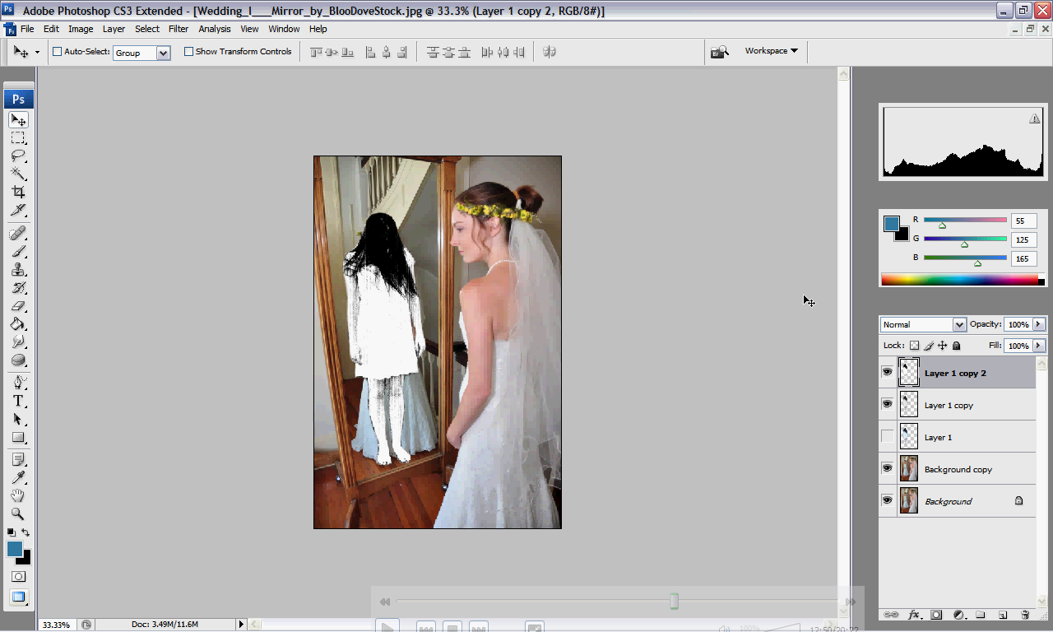Select the Brush tool
1053x632 pixels.
coord(18,252)
